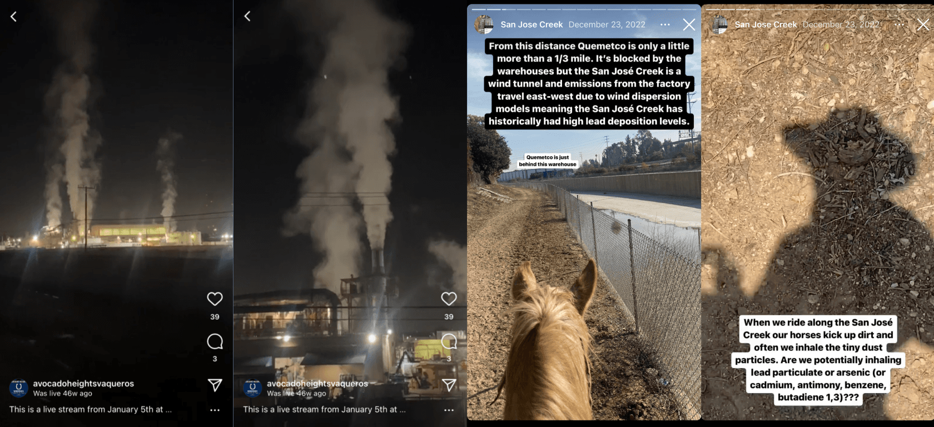The image size is (934, 427).
Task: Go back from the first video panel
Action: point(13,17)
